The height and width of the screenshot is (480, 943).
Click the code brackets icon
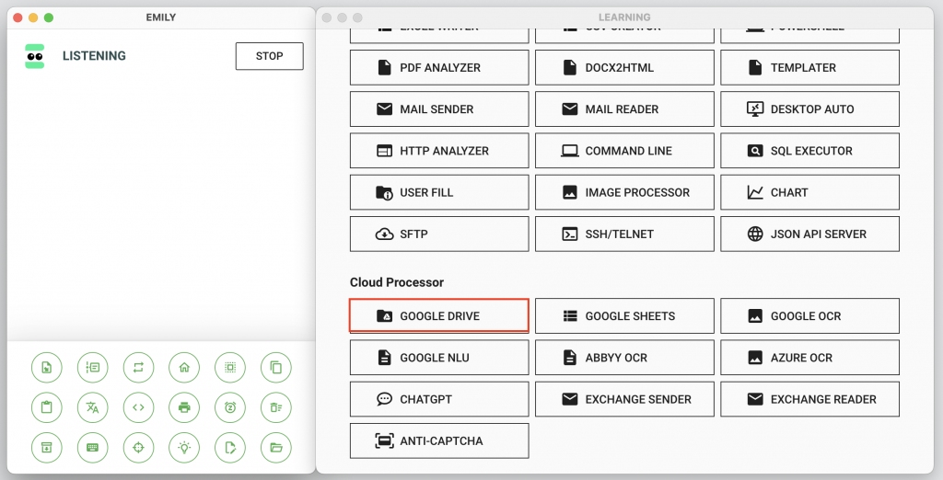tap(138, 407)
